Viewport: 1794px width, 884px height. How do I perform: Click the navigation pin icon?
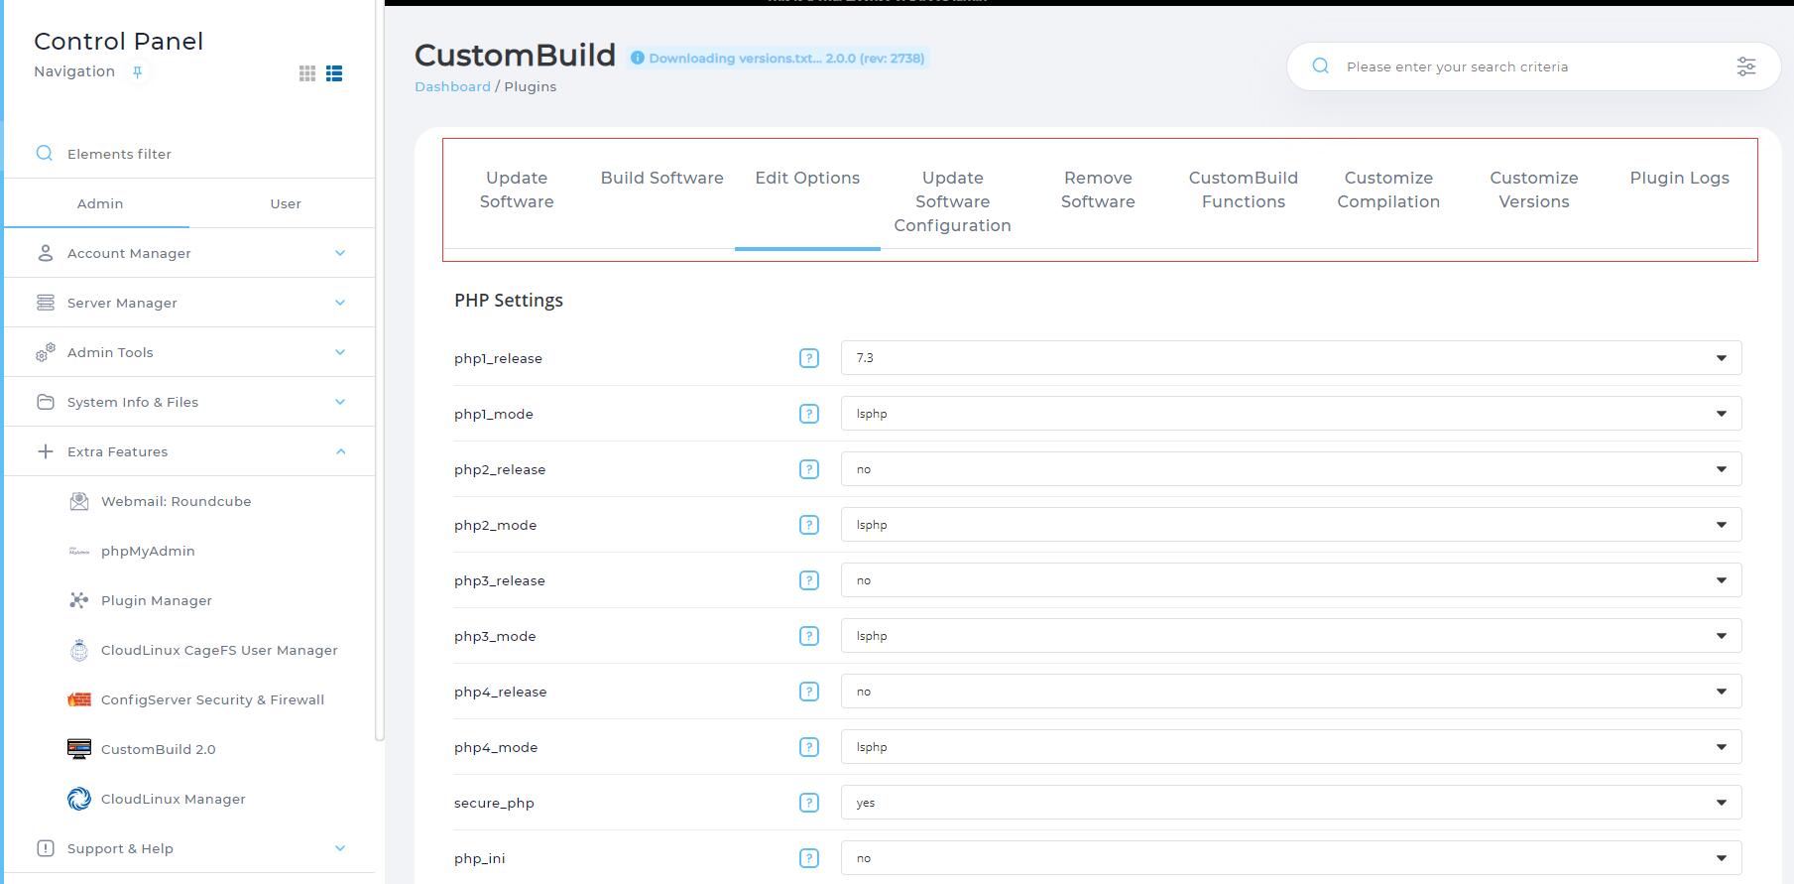(138, 72)
